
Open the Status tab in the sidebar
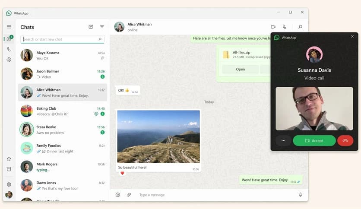[x=9, y=60]
